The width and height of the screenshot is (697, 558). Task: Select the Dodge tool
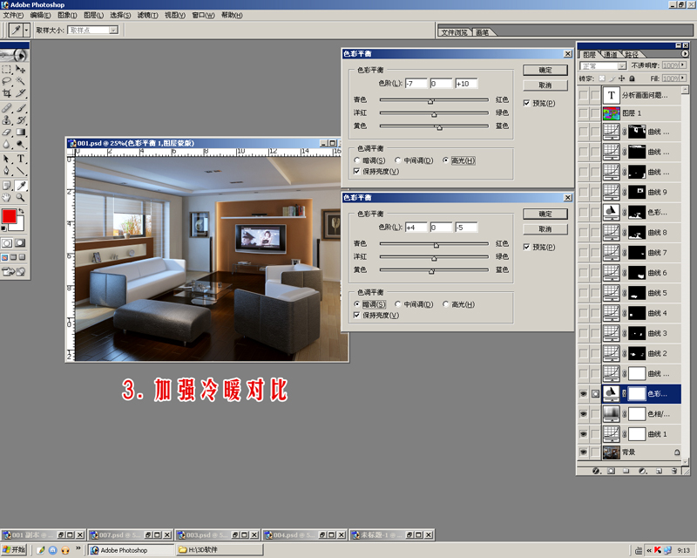pos(20,144)
